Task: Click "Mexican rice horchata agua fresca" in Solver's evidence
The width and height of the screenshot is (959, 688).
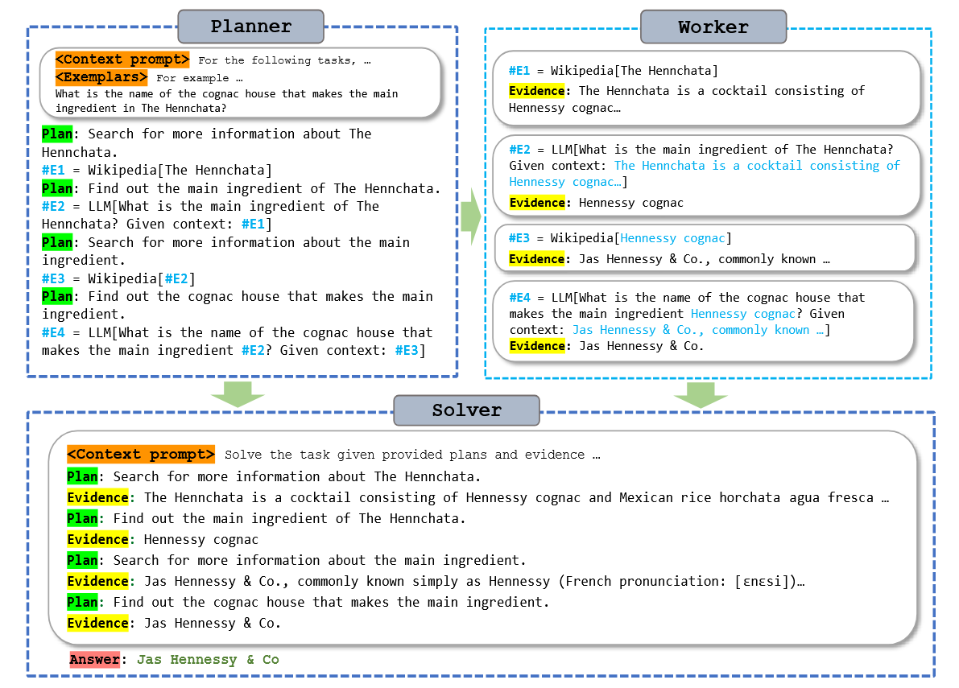Action: (x=746, y=497)
